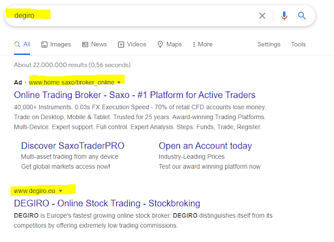
Task: Open the Online Trading Broker - Saxo ad link
Action: click(134, 95)
